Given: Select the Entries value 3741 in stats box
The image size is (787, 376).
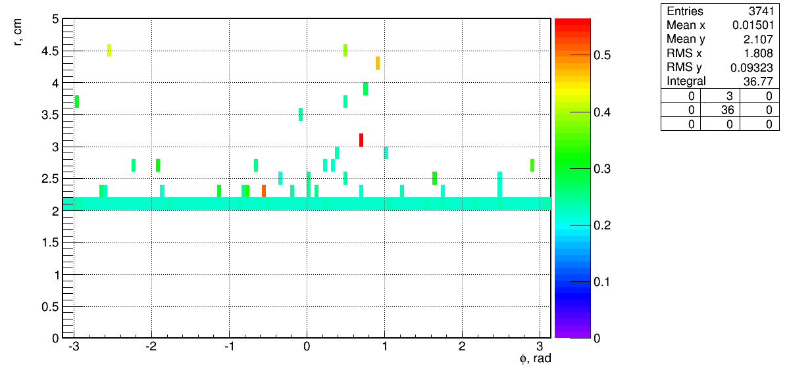Looking at the screenshot, I should pyautogui.click(x=761, y=12).
